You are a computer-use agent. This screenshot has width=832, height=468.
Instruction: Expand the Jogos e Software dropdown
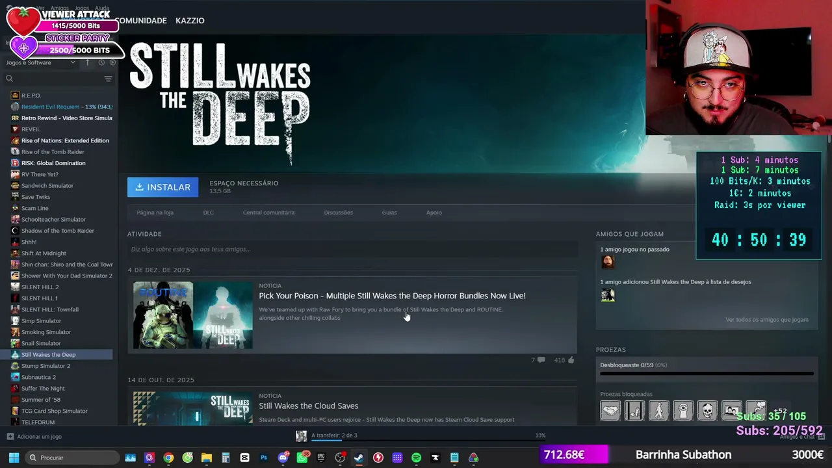click(41, 62)
